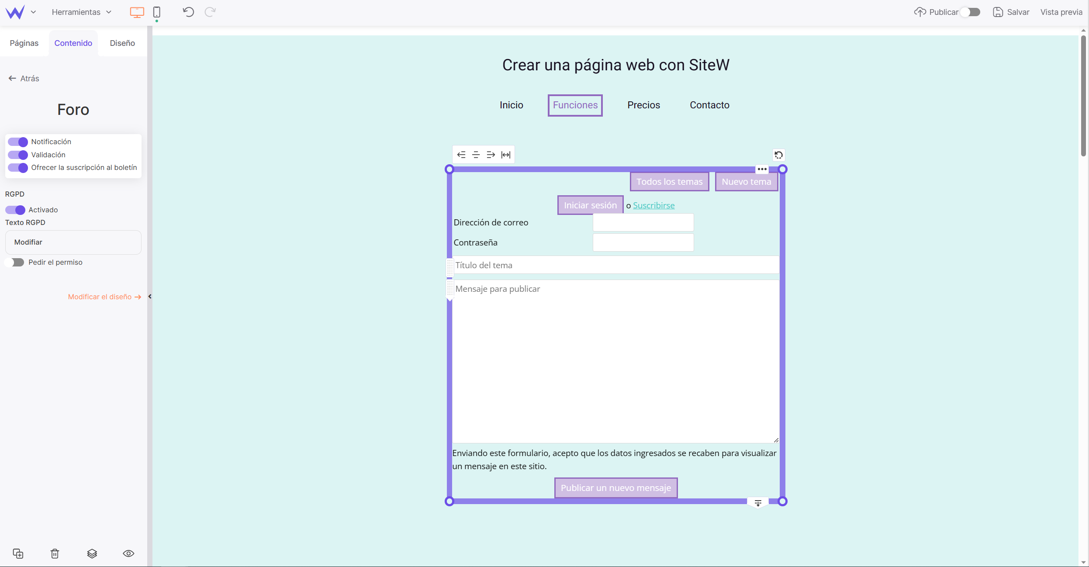This screenshot has height=567, width=1089.
Task: Open the Inicio menu item
Action: tap(511, 105)
